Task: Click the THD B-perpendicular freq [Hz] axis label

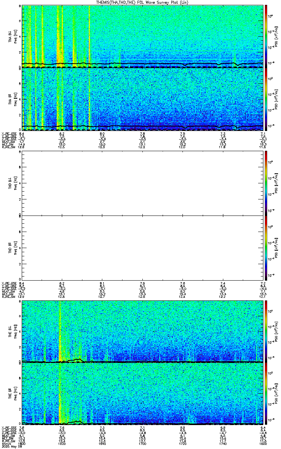Action: tap(15, 183)
